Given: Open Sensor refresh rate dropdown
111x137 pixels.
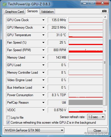Looking at the screenshot, I should [96, 117].
